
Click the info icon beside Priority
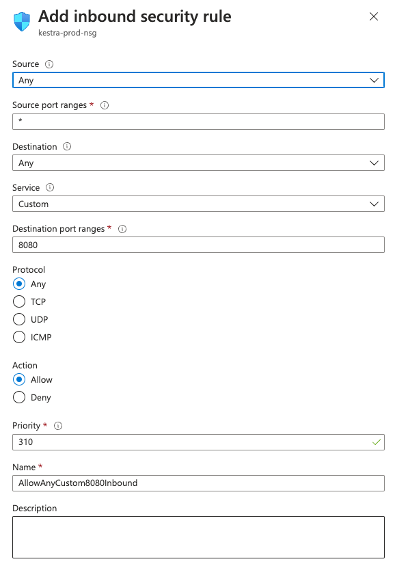coord(58,426)
